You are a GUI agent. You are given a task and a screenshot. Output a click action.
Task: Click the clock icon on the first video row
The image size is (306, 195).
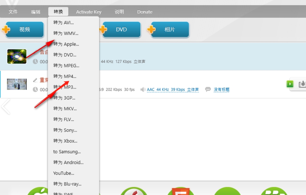(x=35, y=61)
